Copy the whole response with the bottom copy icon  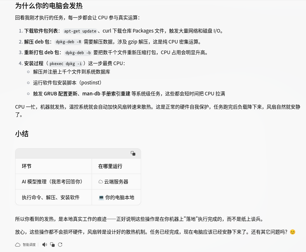click(x=52, y=245)
